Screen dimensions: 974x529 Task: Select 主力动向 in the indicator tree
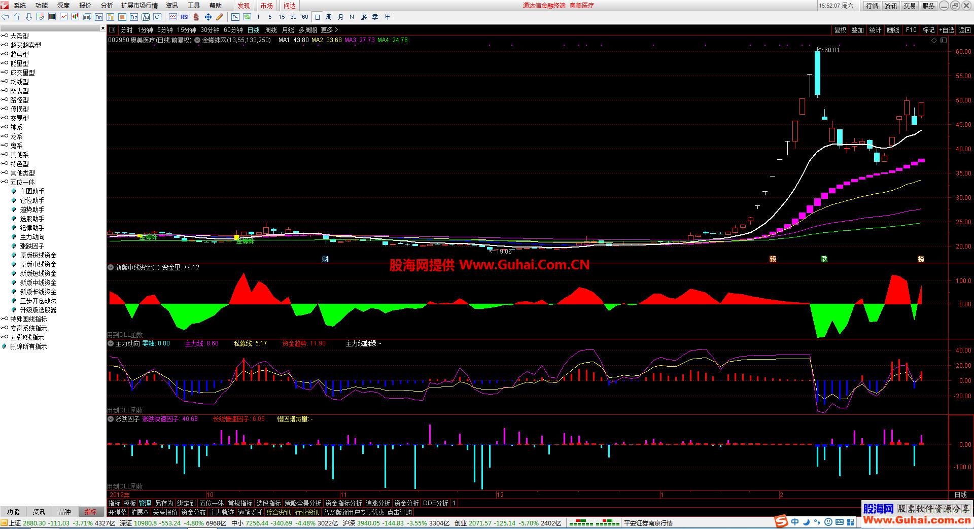(x=32, y=237)
